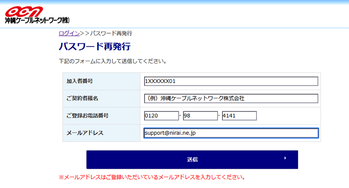The width and height of the screenshot is (349, 188).
Task: Open the ログイン breadcrumb link
Action: tap(69, 33)
